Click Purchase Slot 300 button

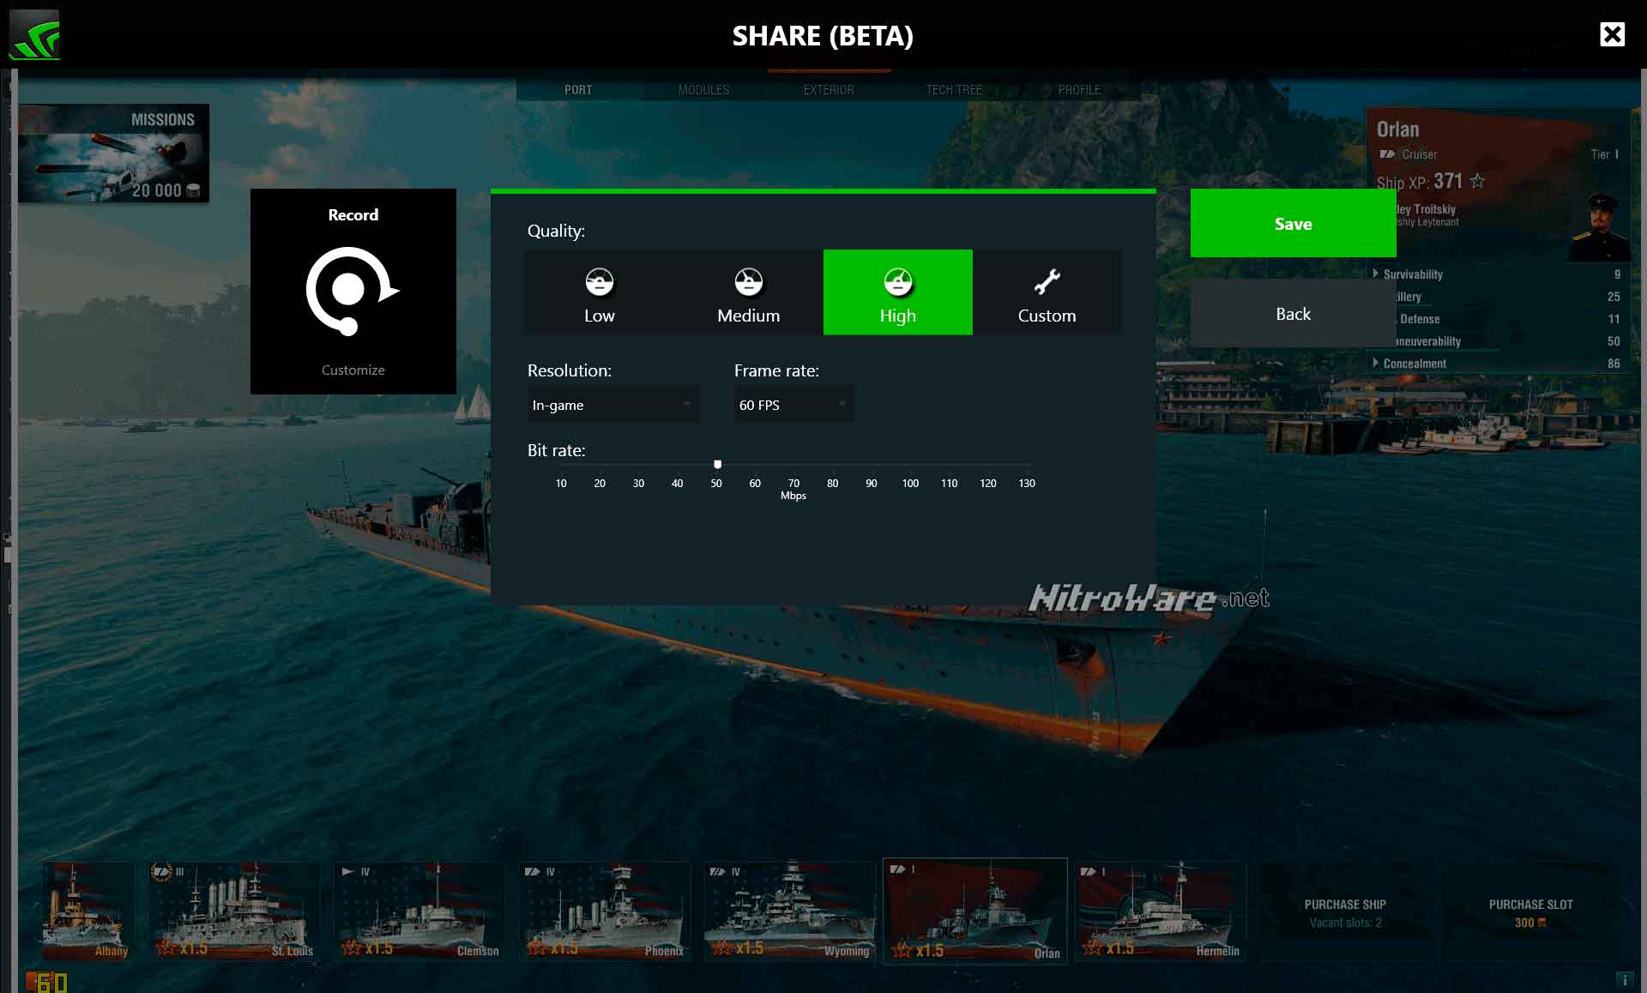click(x=1530, y=913)
